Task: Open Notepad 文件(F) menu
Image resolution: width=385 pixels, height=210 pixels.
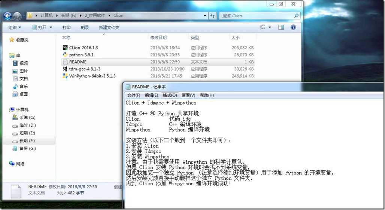Action: coord(134,95)
